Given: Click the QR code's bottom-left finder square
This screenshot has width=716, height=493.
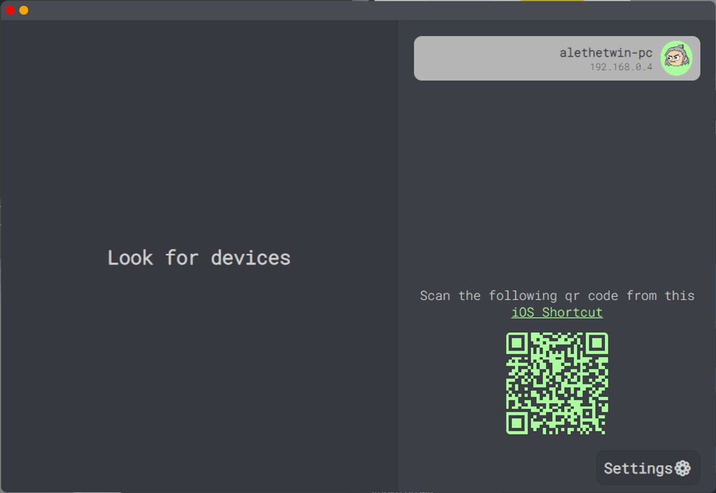Looking at the screenshot, I should click(517, 423).
